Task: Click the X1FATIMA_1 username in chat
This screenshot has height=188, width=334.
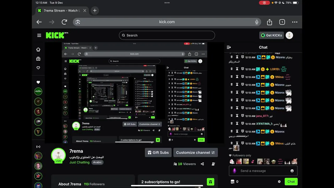Action: [x=264, y=124]
